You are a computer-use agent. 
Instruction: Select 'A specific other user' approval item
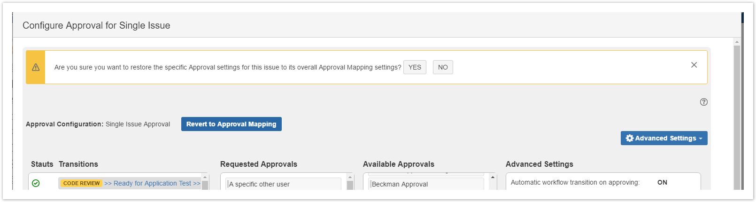pyautogui.click(x=284, y=184)
